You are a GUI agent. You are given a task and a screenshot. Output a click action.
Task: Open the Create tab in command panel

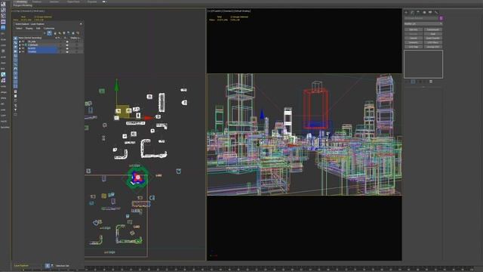tap(406, 12)
